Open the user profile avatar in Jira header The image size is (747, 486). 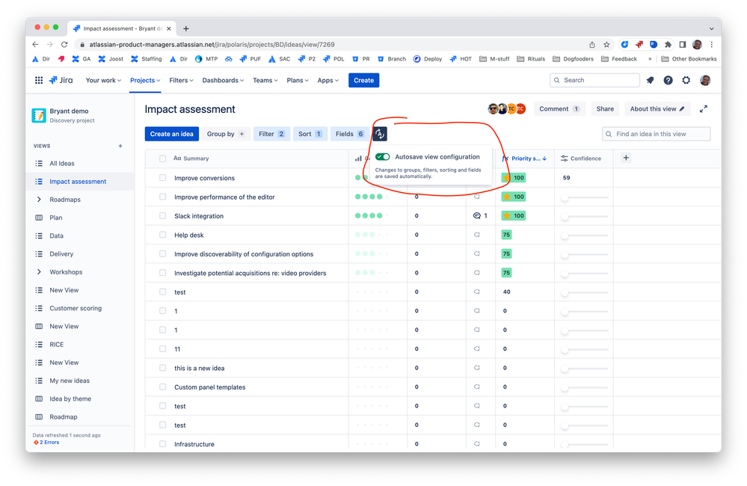click(705, 80)
